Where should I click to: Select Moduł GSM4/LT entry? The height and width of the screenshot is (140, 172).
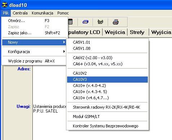point(107,117)
